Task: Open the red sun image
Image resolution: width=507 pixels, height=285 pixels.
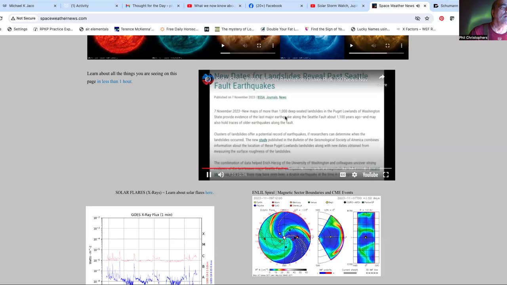Action: 119,47
